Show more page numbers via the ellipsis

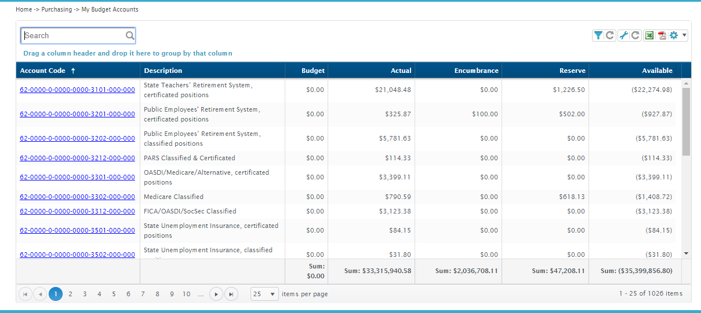tap(201, 294)
